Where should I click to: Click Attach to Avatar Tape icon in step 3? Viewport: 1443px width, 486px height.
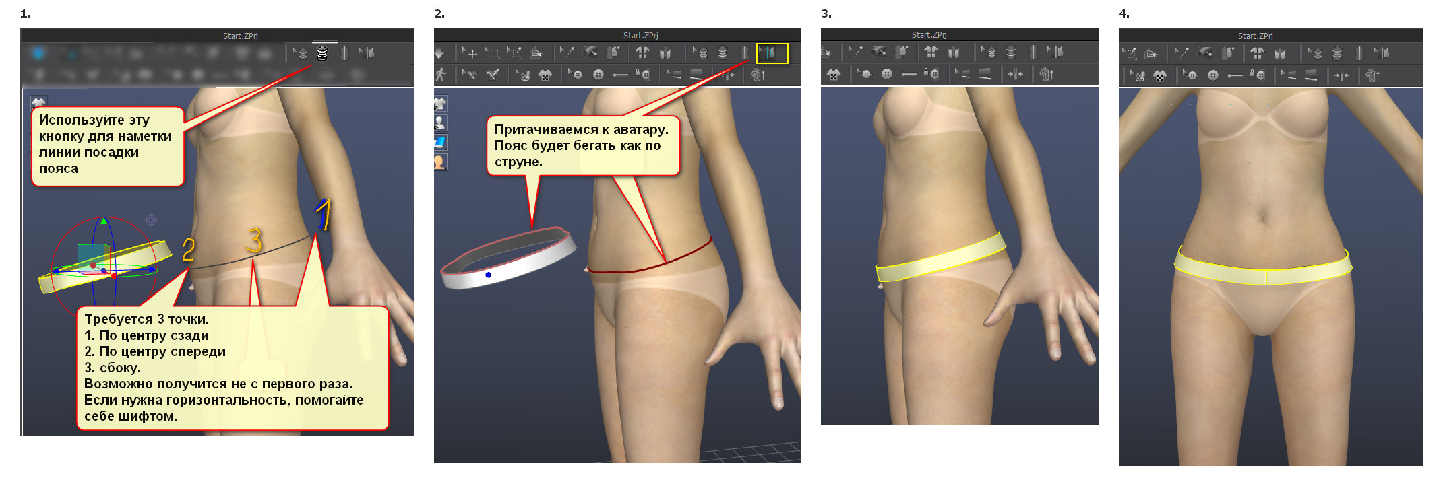click(1055, 52)
